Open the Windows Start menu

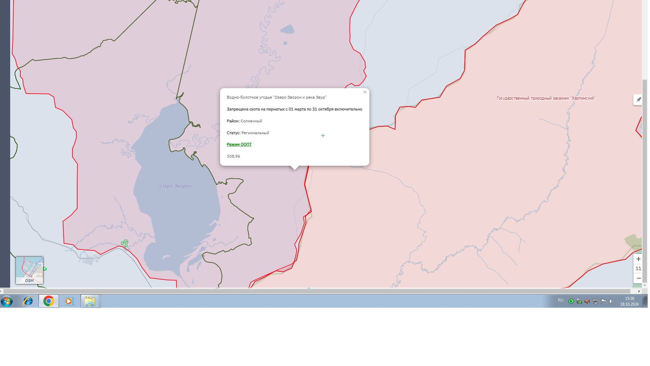pyautogui.click(x=7, y=301)
